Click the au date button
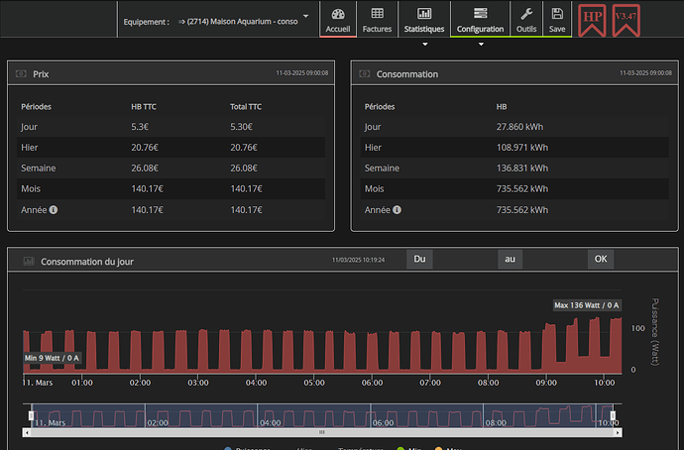 coord(510,259)
